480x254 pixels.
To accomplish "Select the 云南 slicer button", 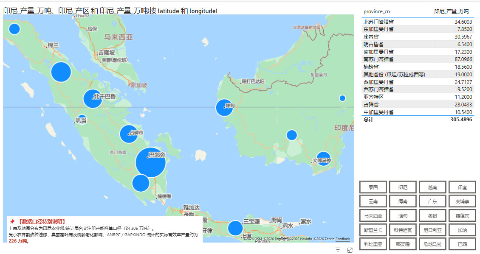I will [x=373, y=201].
